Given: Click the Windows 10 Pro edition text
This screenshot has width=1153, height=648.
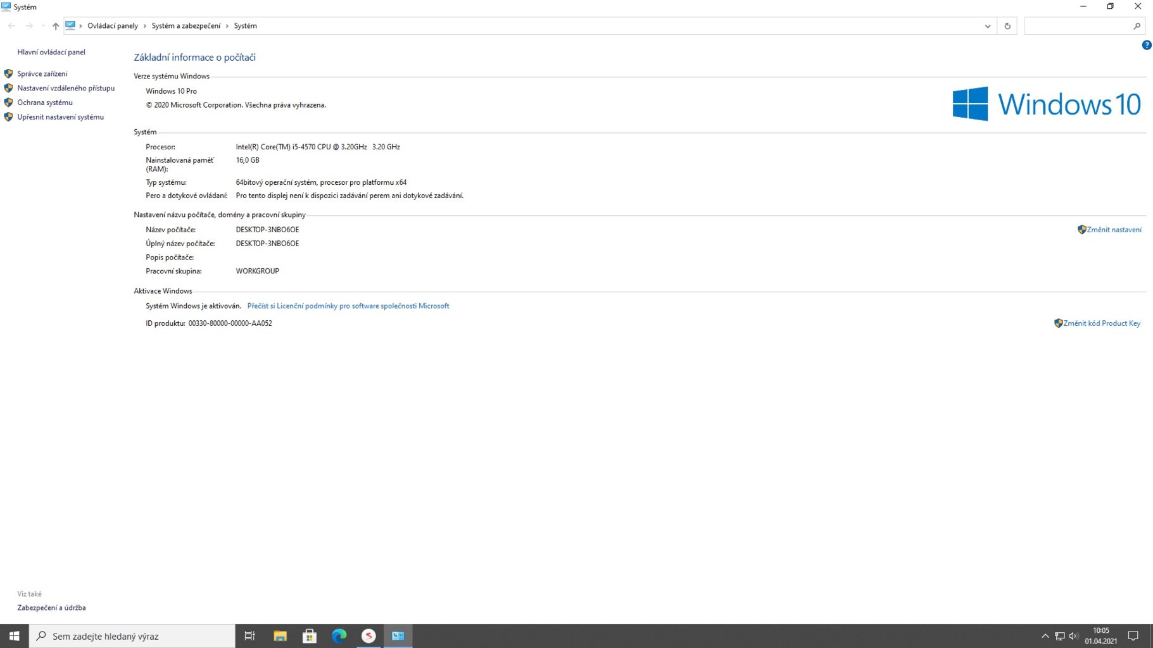Looking at the screenshot, I should 172,91.
